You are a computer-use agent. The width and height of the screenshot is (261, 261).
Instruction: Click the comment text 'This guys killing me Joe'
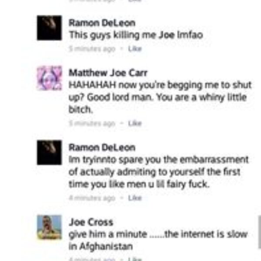122,35
